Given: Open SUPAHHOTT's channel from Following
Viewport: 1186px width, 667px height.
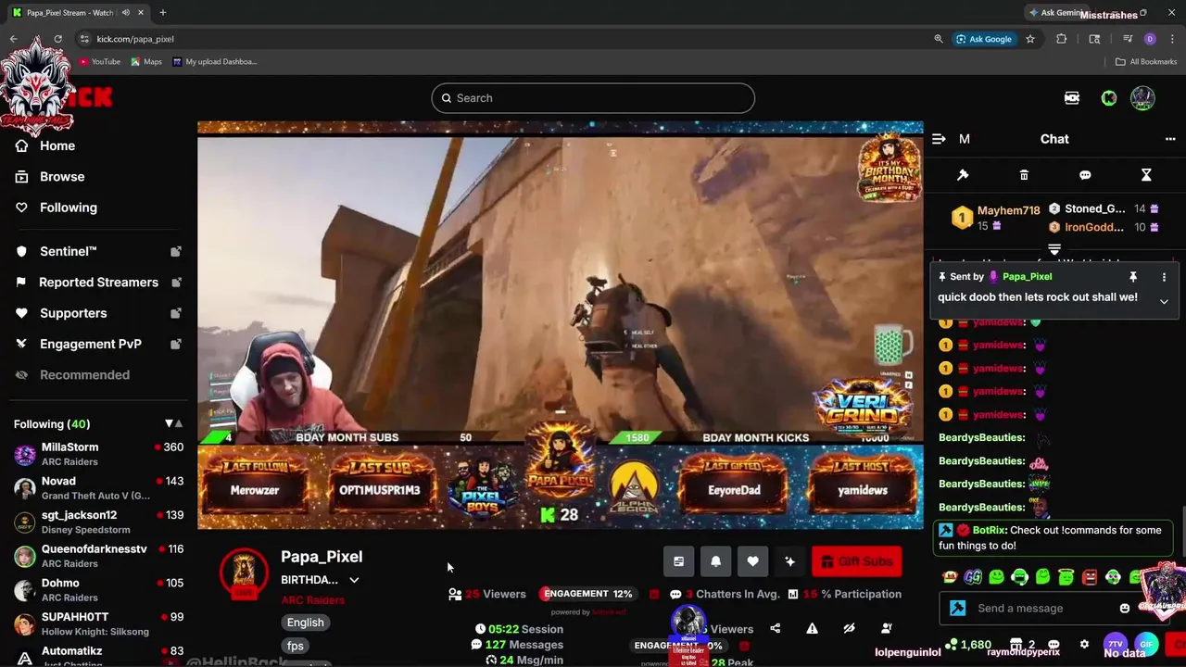Looking at the screenshot, I should [97, 624].
